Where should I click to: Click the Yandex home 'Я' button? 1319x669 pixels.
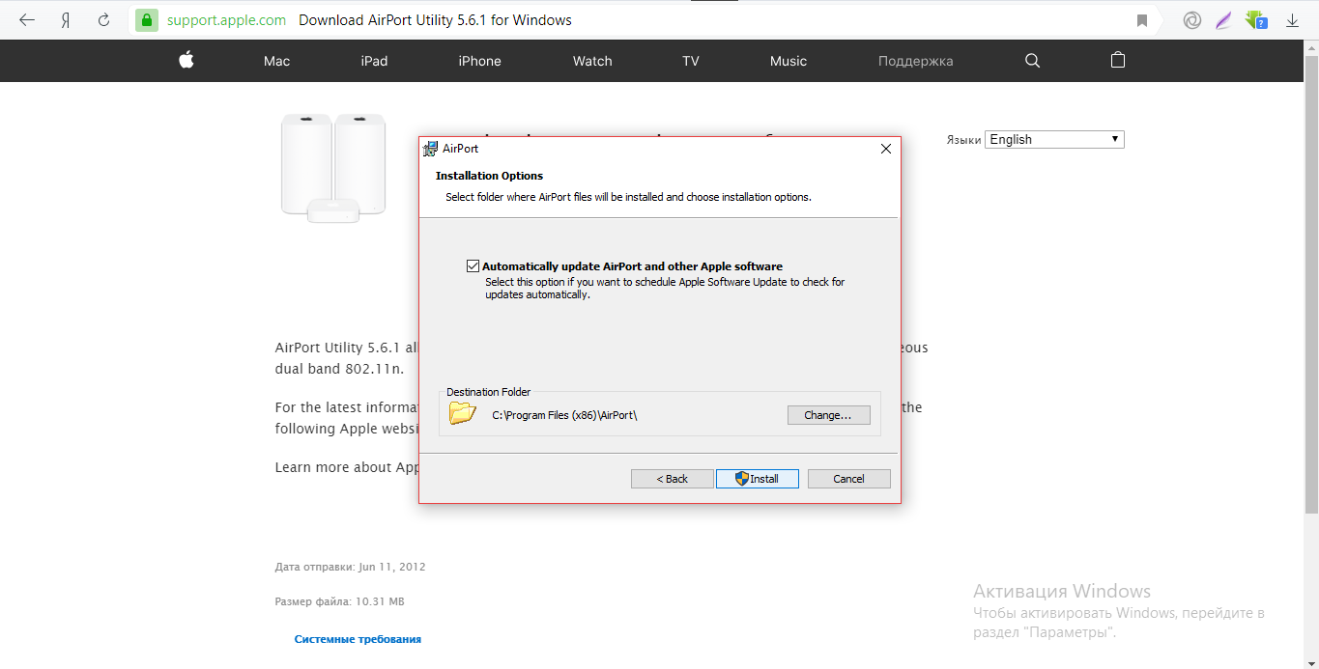coord(66,20)
